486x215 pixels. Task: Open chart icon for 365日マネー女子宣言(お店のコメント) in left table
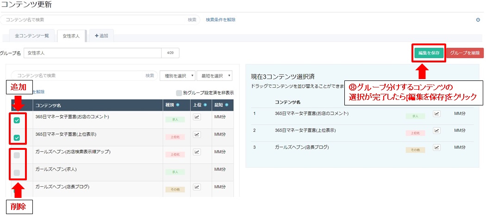[x=197, y=117]
